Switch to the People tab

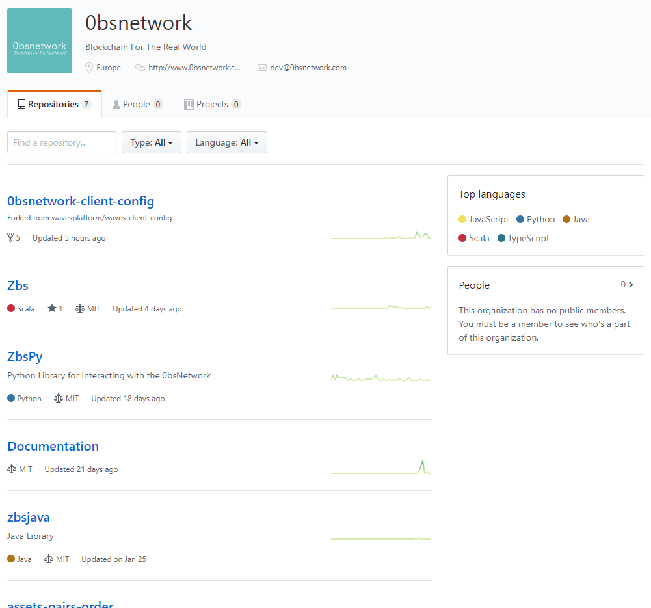coord(137,104)
